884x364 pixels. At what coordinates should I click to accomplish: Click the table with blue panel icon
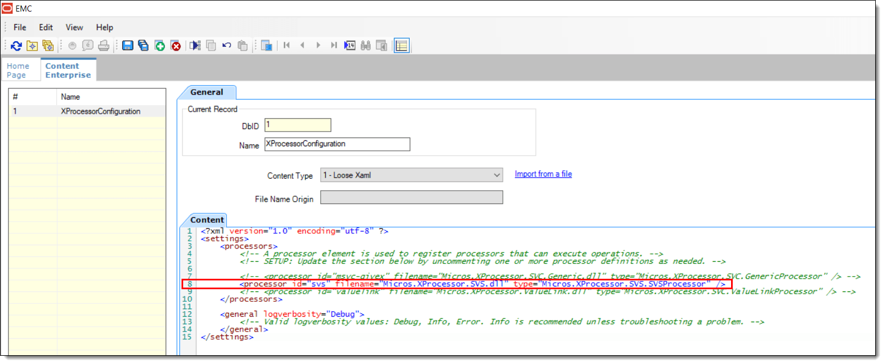click(267, 46)
